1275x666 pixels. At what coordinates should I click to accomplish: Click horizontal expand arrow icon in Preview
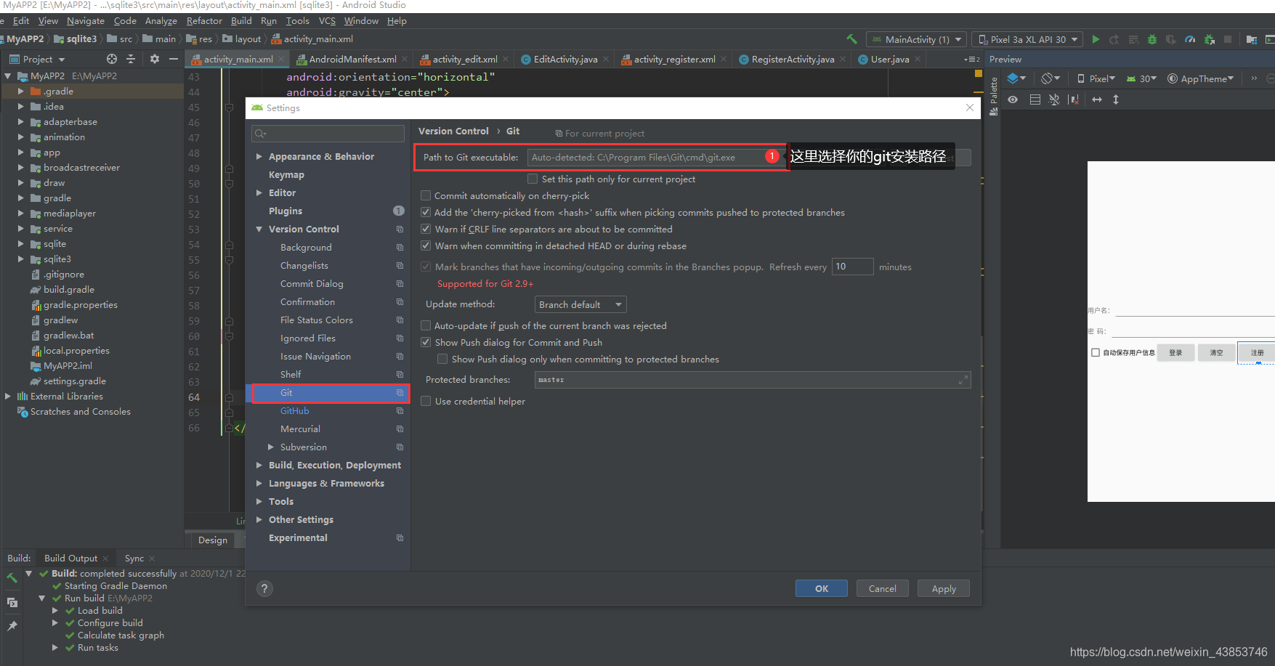(1097, 100)
